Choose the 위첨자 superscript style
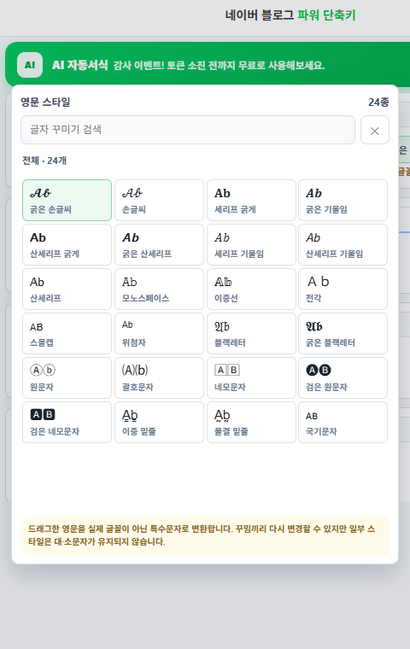The width and height of the screenshot is (410, 649). (x=159, y=334)
